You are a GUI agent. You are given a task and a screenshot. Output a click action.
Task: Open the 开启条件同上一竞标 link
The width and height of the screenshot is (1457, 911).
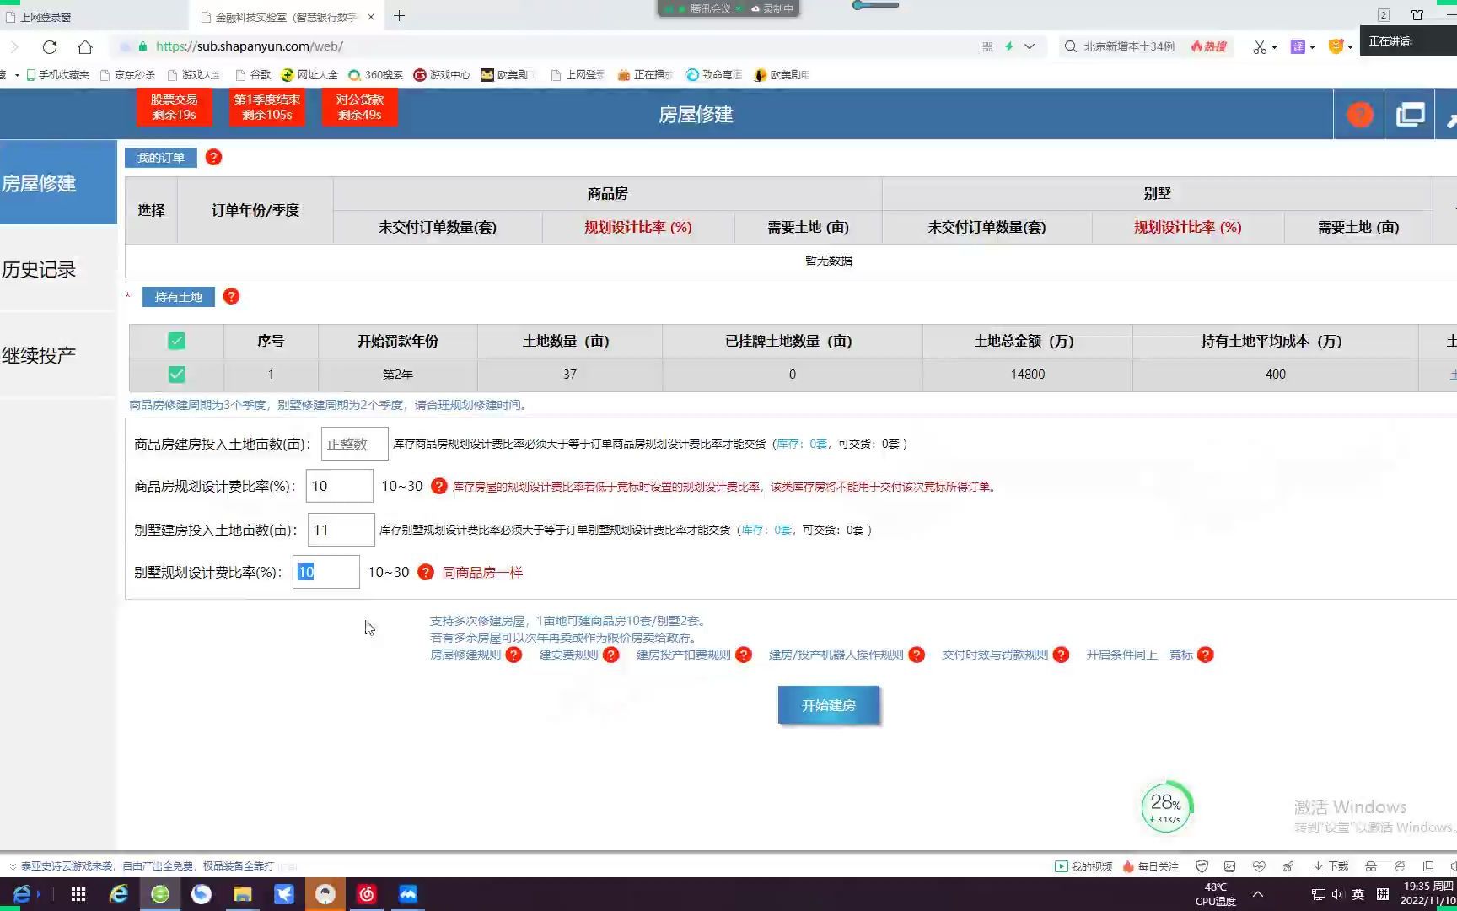(x=1139, y=655)
